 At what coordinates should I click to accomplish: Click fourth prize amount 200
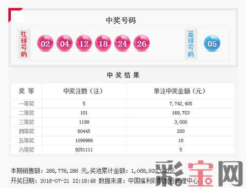click(x=181, y=131)
